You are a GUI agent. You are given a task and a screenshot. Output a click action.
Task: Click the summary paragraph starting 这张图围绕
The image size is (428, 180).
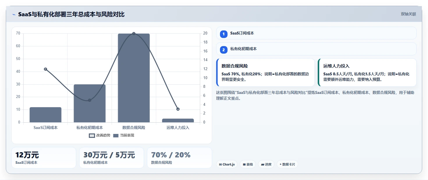pos(315,95)
